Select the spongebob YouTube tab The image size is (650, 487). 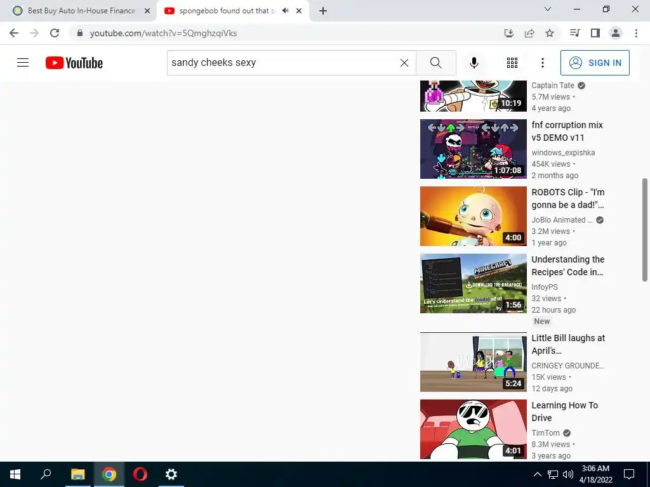point(227,11)
